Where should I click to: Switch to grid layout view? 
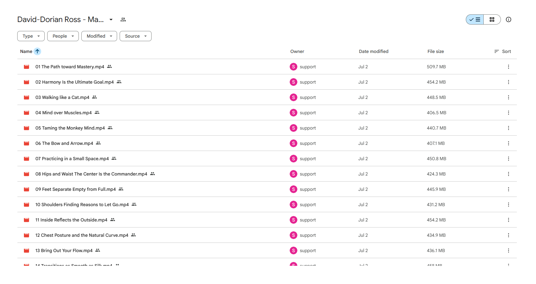(492, 19)
